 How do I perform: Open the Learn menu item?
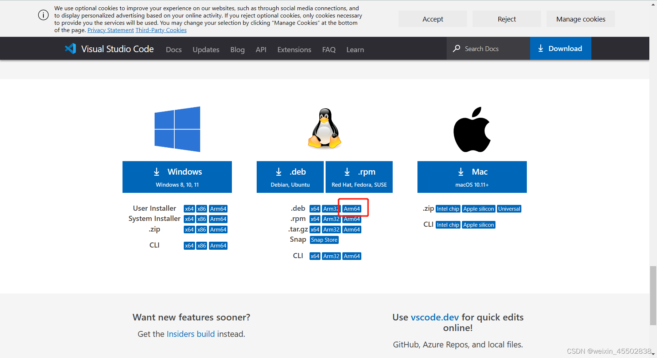pyautogui.click(x=355, y=50)
